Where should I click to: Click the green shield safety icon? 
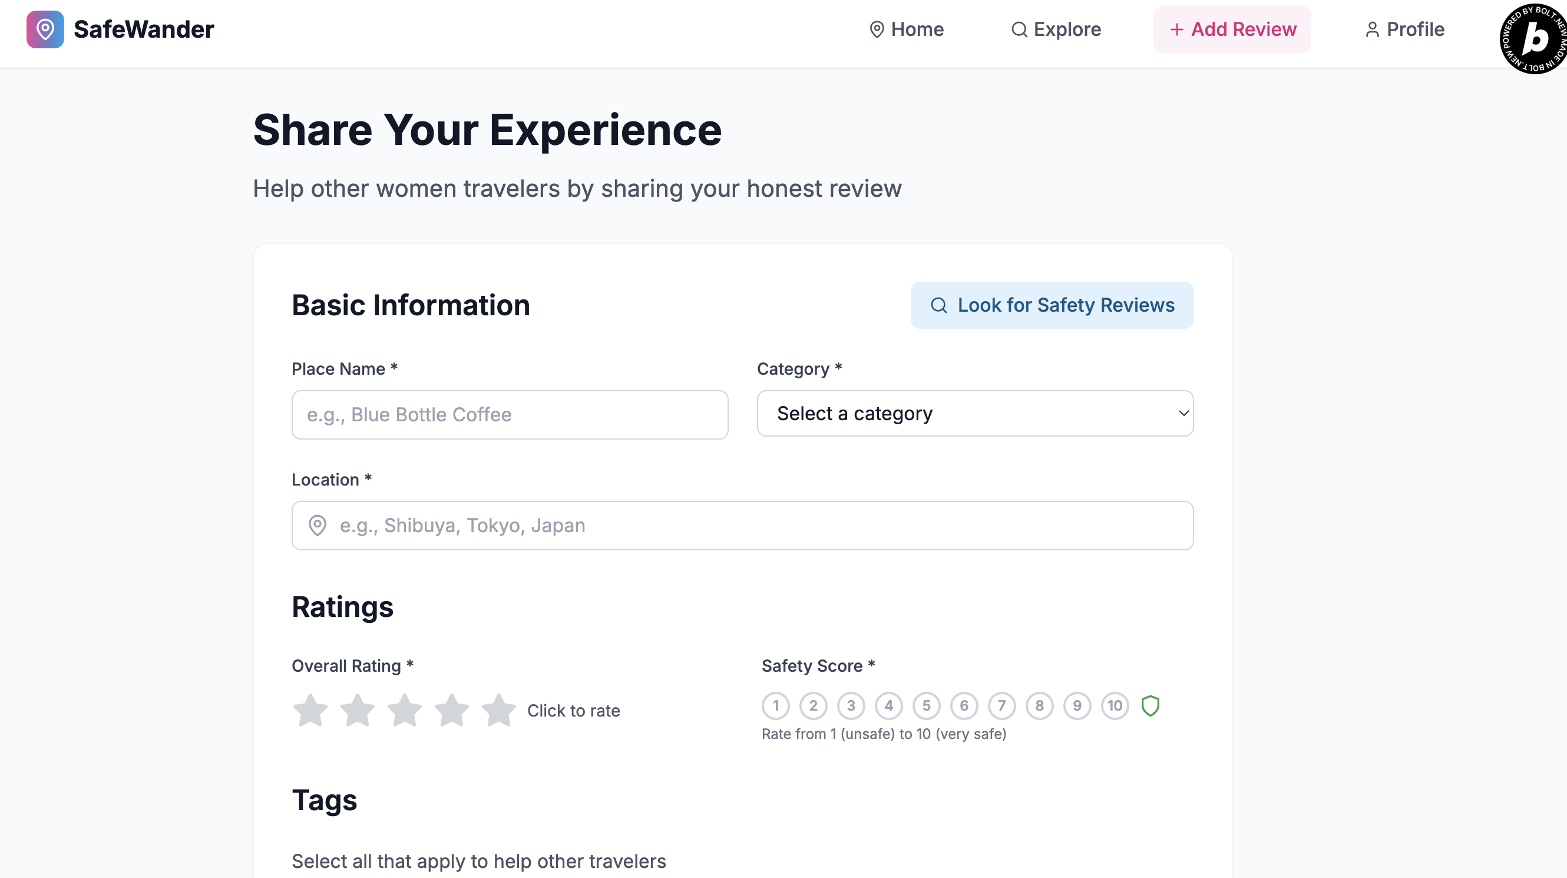(1150, 706)
